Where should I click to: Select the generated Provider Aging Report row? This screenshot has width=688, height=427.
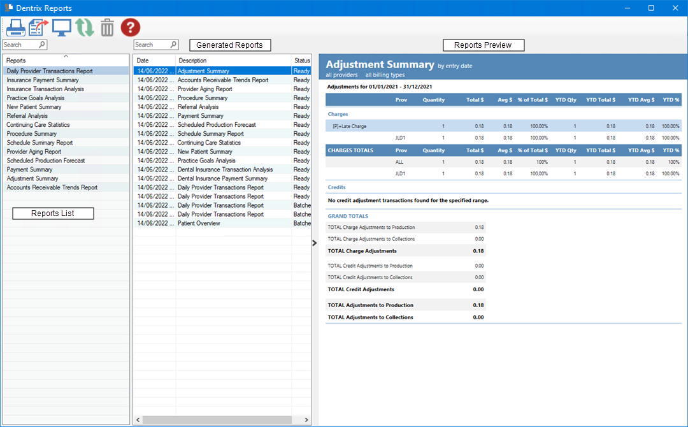coord(204,89)
